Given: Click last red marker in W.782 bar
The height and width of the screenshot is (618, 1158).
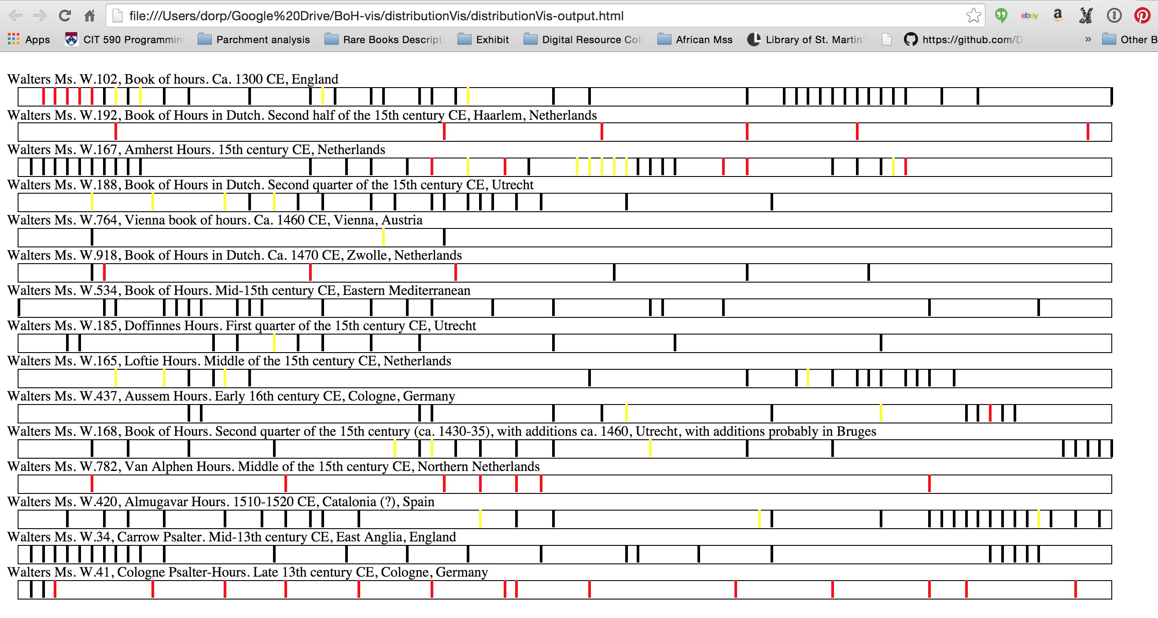Looking at the screenshot, I should (929, 484).
